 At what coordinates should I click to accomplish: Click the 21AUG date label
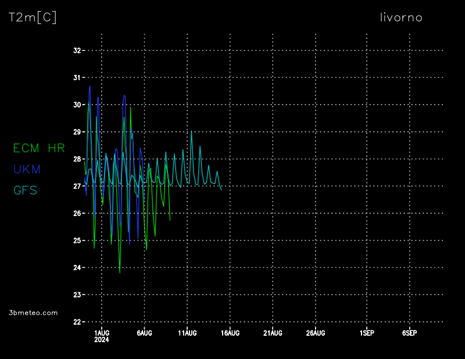pyautogui.click(x=273, y=333)
